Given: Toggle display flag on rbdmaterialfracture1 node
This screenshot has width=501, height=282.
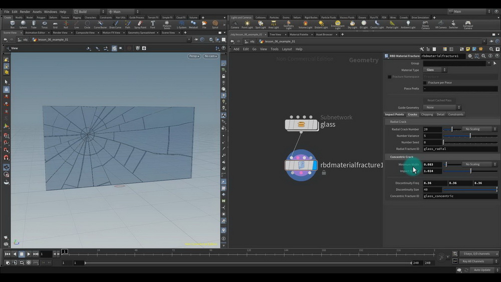Looking at the screenshot, I should (x=315, y=165).
